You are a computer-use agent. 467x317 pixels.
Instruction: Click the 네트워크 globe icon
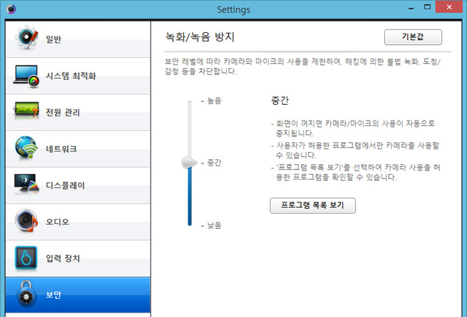coord(26,147)
